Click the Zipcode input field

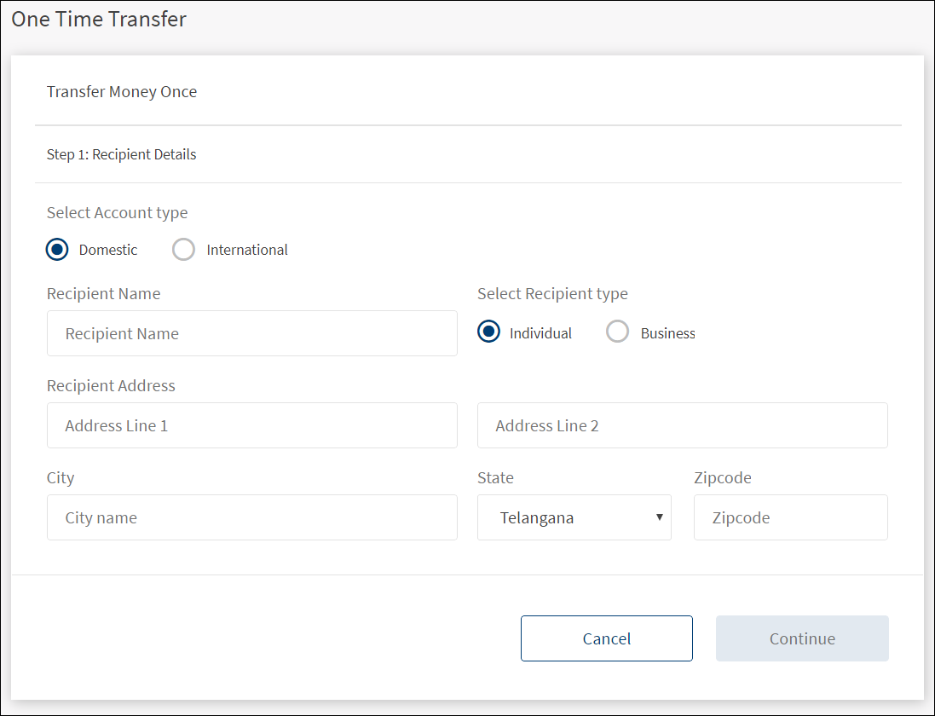point(790,517)
